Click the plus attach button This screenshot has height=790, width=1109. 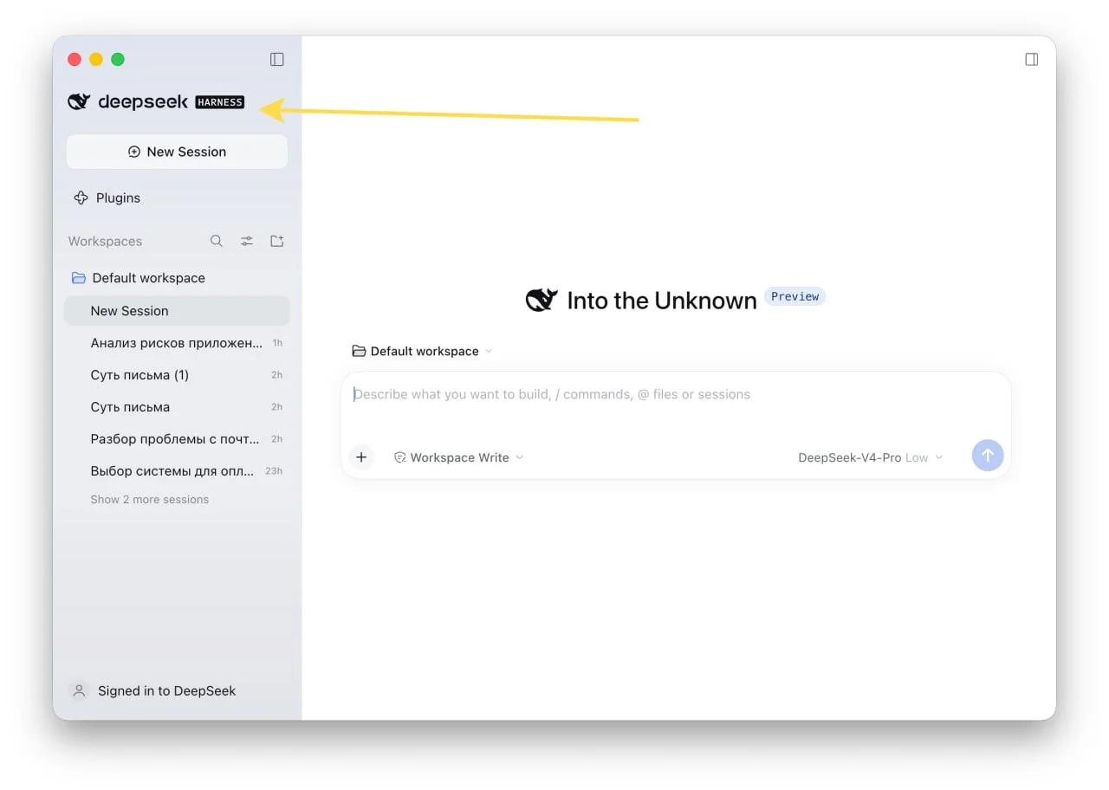click(361, 457)
